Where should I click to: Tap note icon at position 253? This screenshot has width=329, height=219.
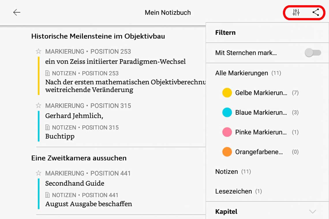(x=48, y=73)
